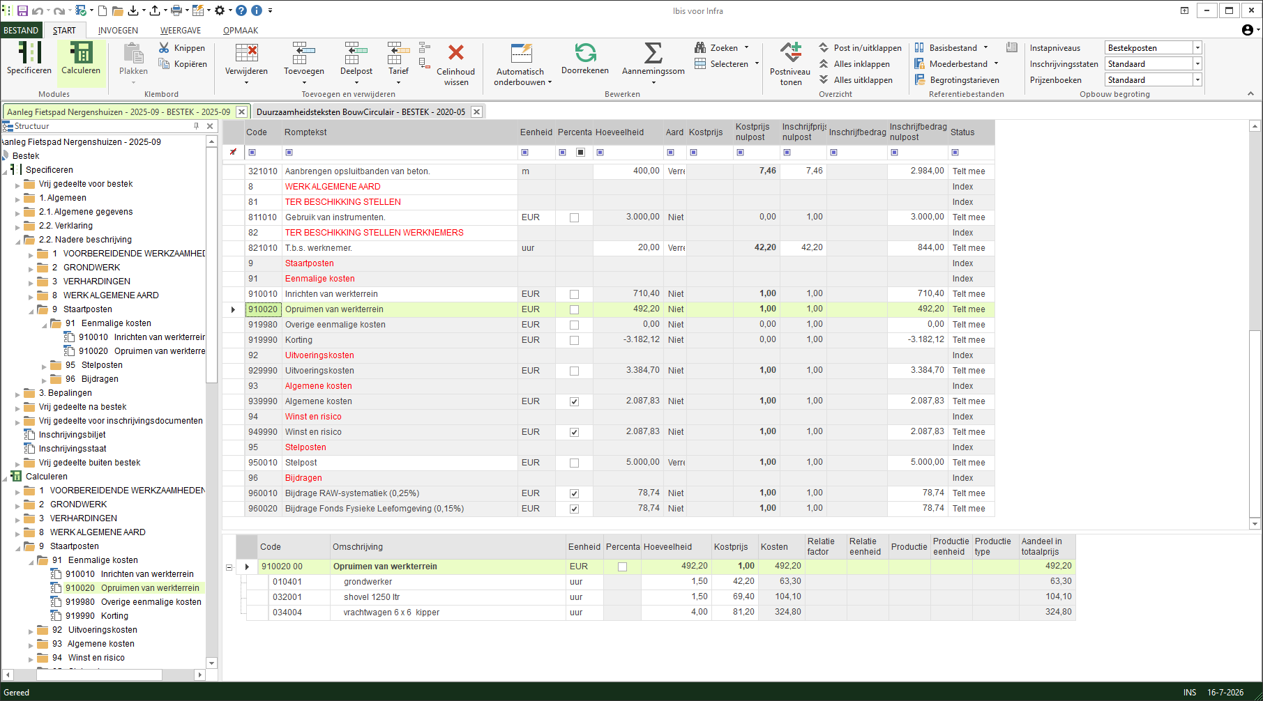Toggle Percenta checkbox for Gebruik van instrumenten
Screen dimensions: 1263x701
(574, 217)
